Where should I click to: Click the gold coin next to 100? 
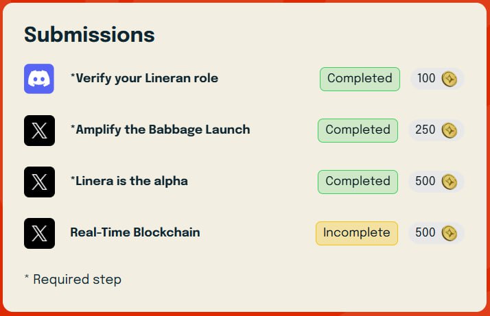[x=450, y=79]
